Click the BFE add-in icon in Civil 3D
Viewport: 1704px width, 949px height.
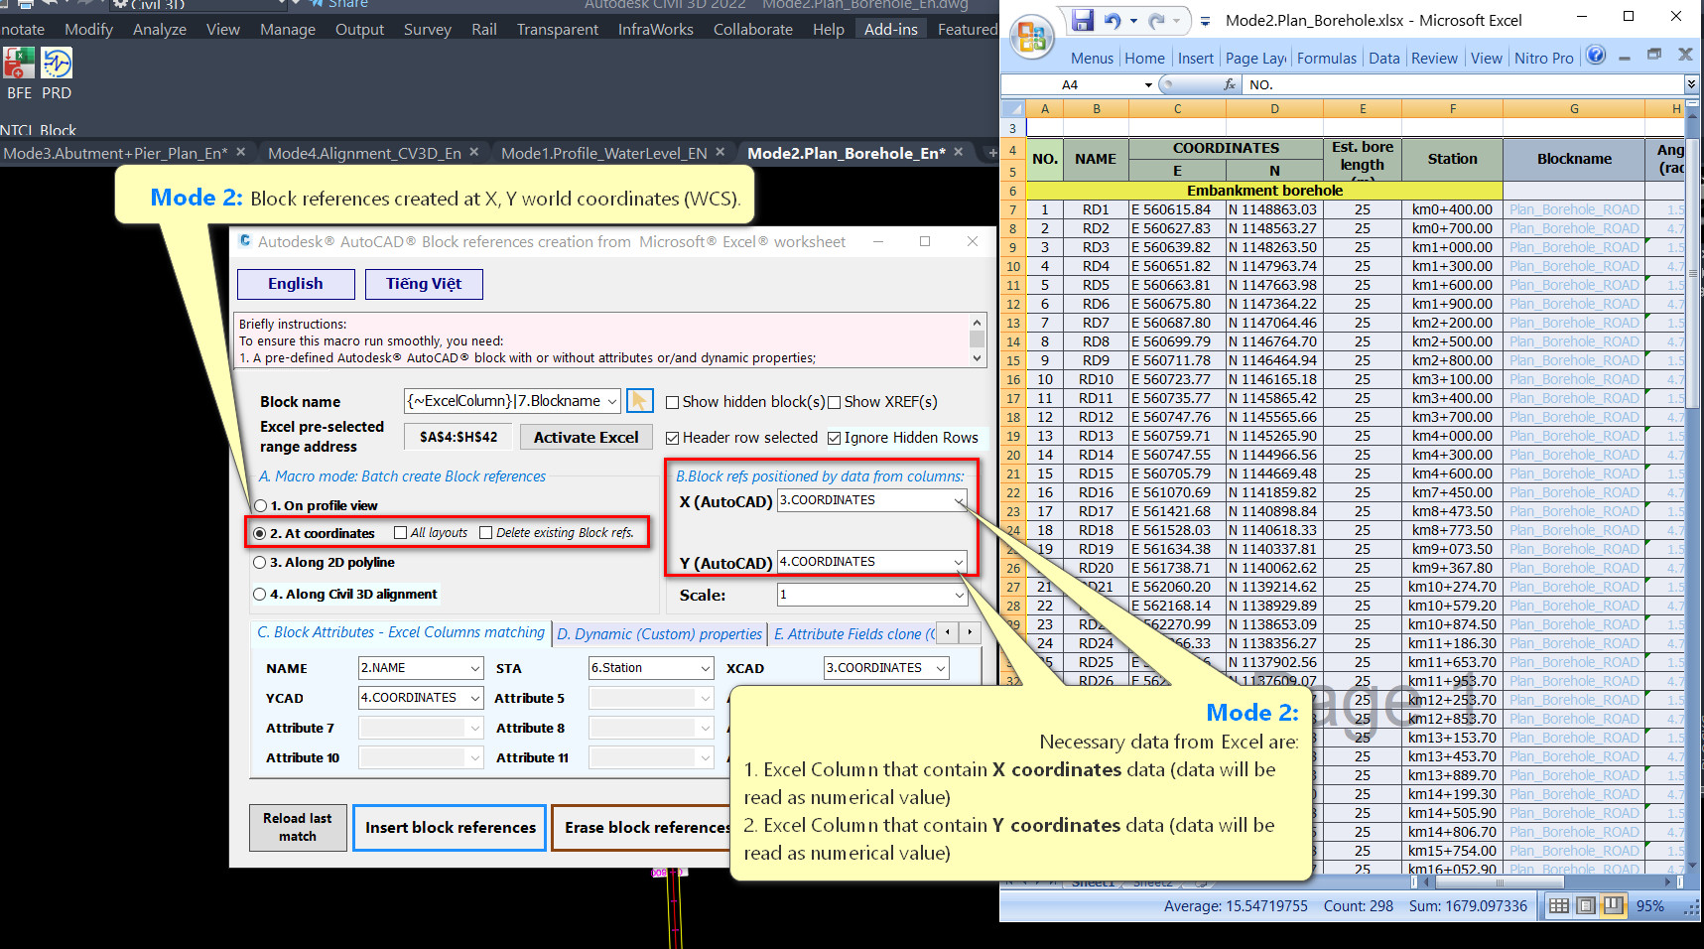(19, 64)
